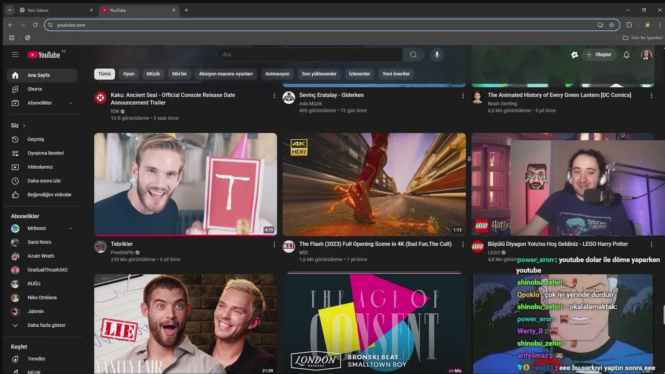Open more options for Tebrikler video

[274, 244]
